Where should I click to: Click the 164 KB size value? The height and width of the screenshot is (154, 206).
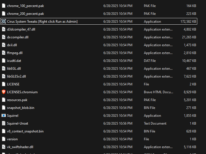click(x=191, y=6)
